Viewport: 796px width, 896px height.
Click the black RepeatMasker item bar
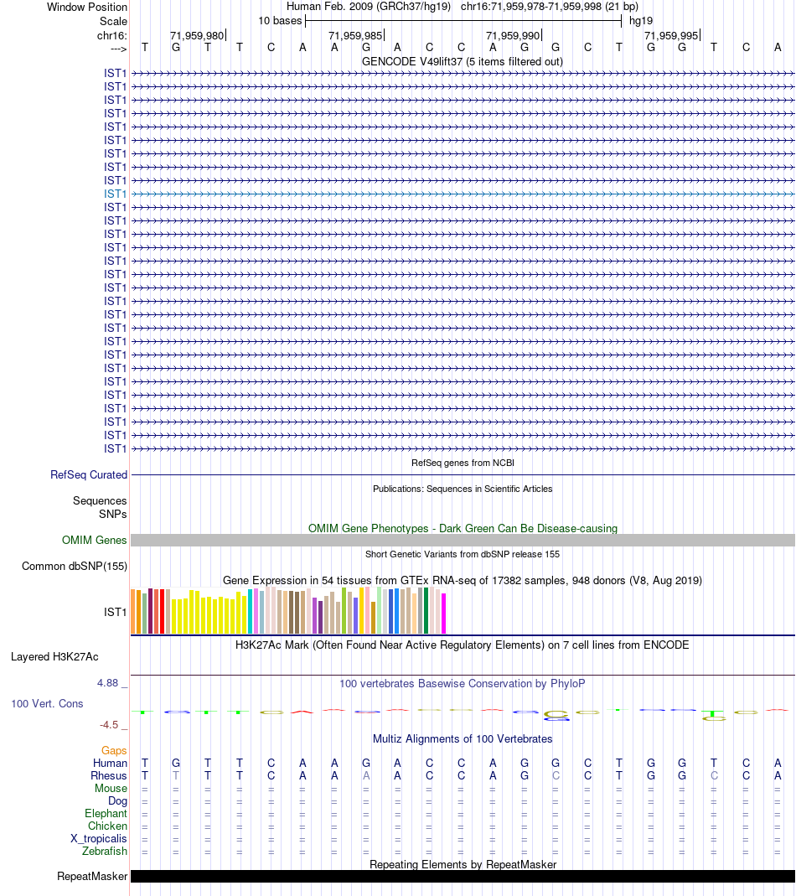tap(463, 876)
